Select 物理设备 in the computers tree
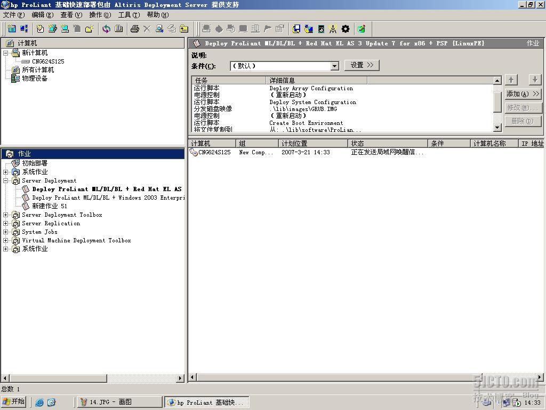Viewport: 546px width, 410px height. point(35,78)
